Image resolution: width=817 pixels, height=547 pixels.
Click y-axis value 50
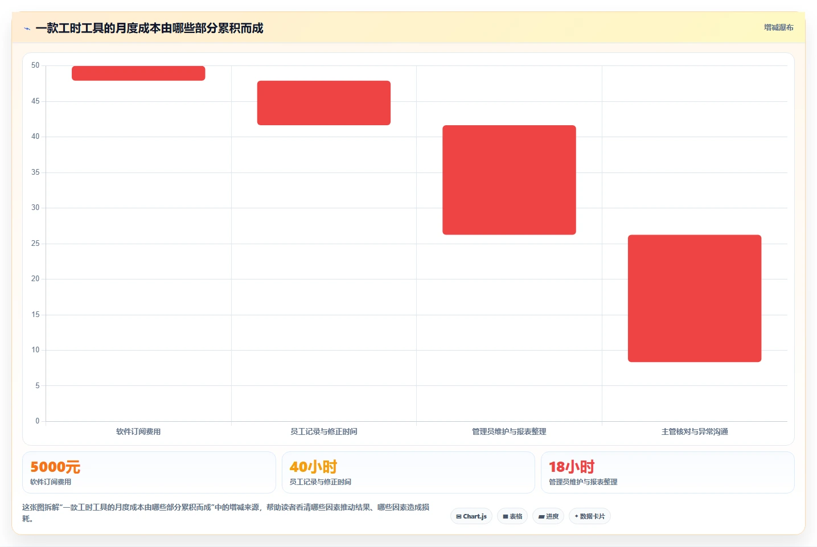point(35,65)
